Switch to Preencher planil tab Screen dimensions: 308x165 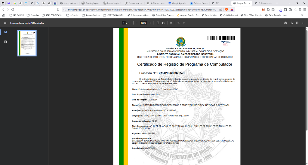pos(112,3)
